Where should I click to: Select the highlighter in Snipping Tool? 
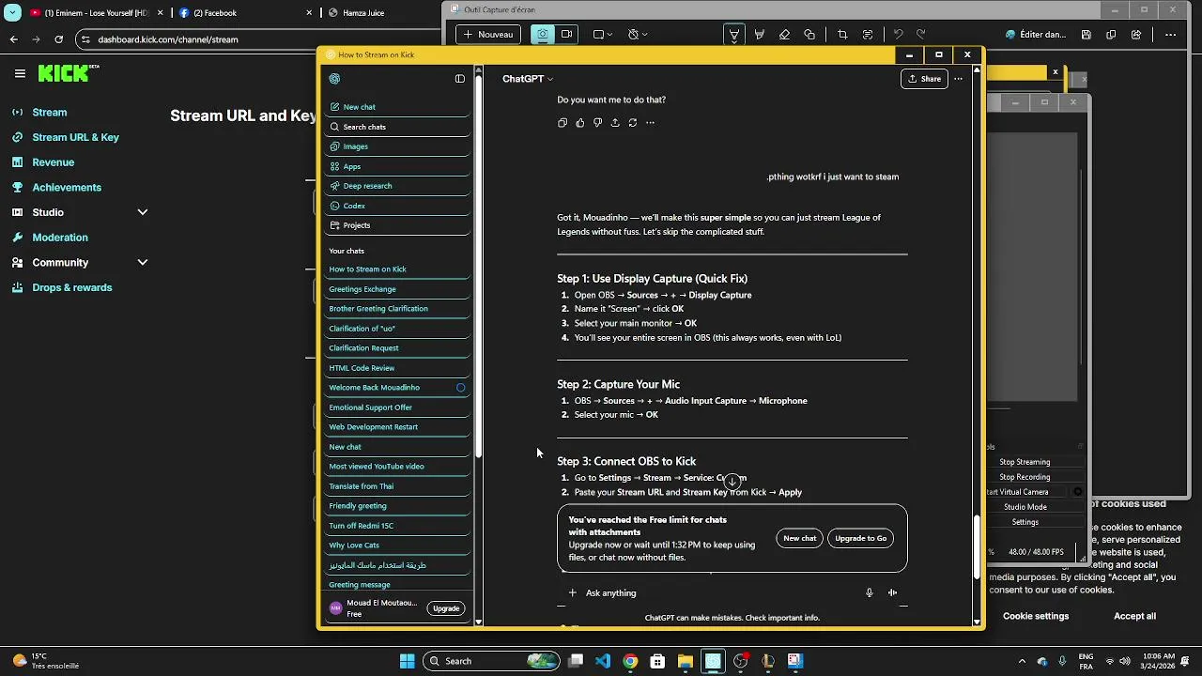coord(759,35)
